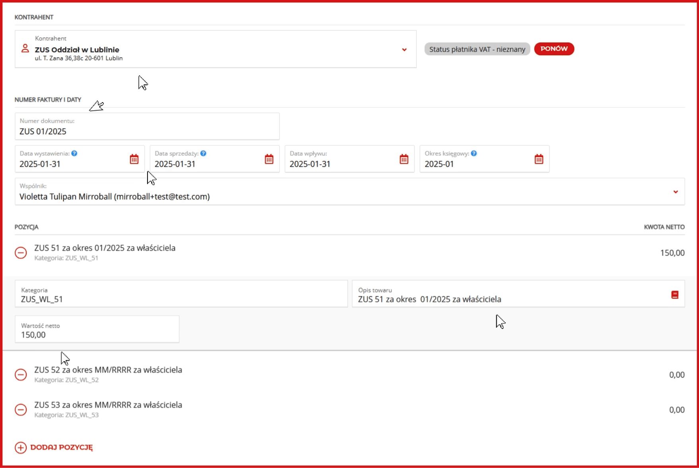Click the KONTRAHENT section heading
Image resolution: width=699 pixels, height=468 pixels.
click(34, 17)
